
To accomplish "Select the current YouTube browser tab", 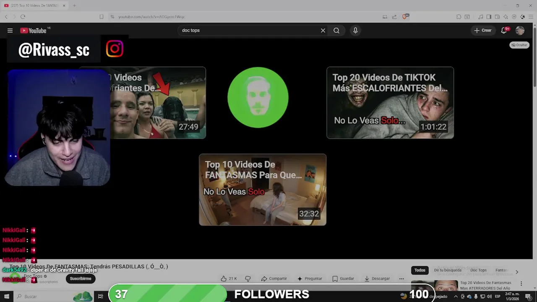I will (x=35, y=5).
